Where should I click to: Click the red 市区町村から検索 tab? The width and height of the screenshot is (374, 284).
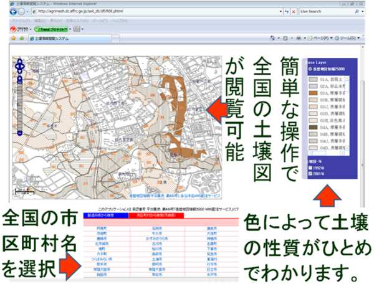(x=155, y=217)
